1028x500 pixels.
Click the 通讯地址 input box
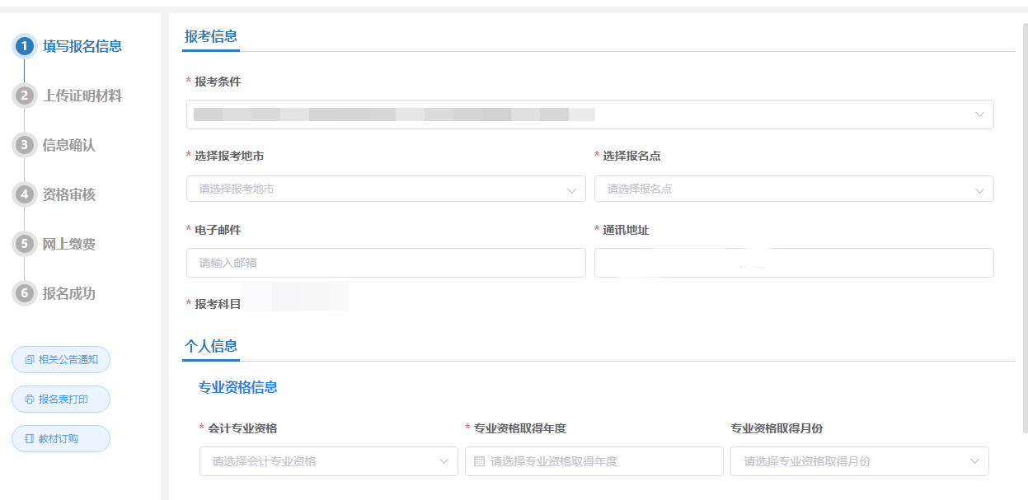pos(794,263)
